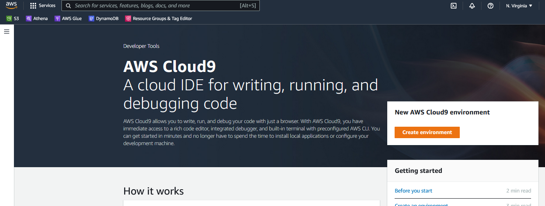The image size is (545, 206).
Task: Open the S3 bookmark
Action: tap(13, 18)
